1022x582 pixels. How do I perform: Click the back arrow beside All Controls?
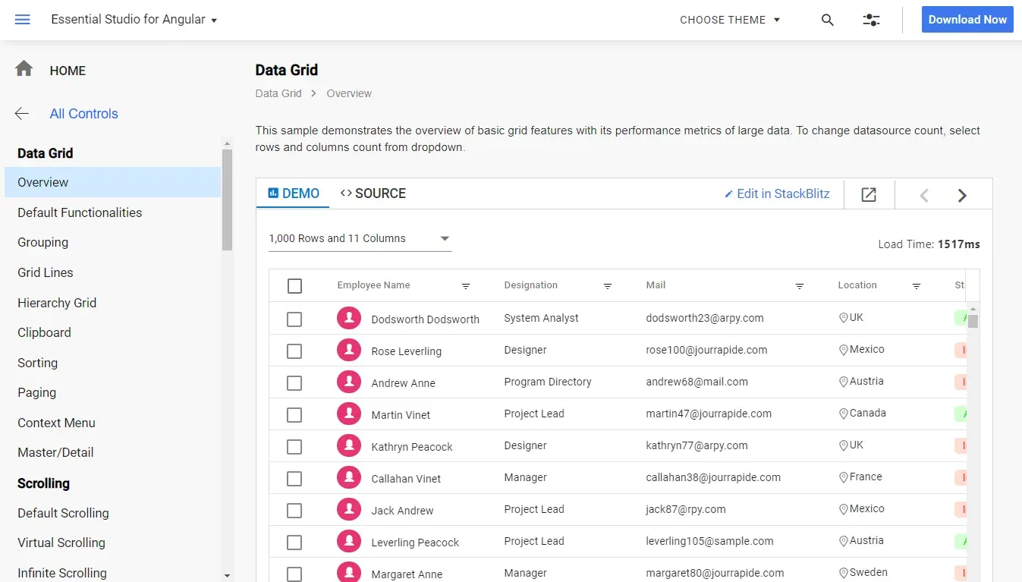(x=22, y=114)
